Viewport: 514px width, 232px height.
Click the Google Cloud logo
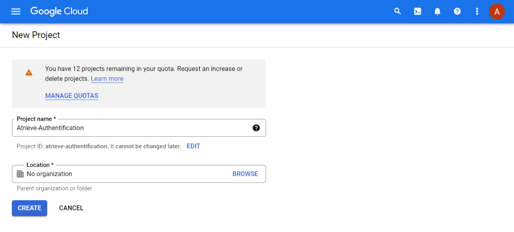[x=59, y=11]
